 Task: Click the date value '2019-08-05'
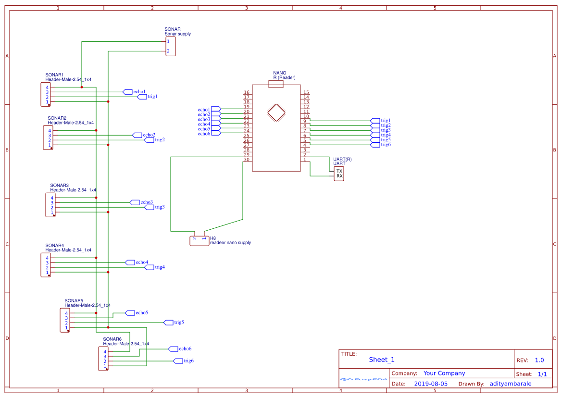(431, 384)
